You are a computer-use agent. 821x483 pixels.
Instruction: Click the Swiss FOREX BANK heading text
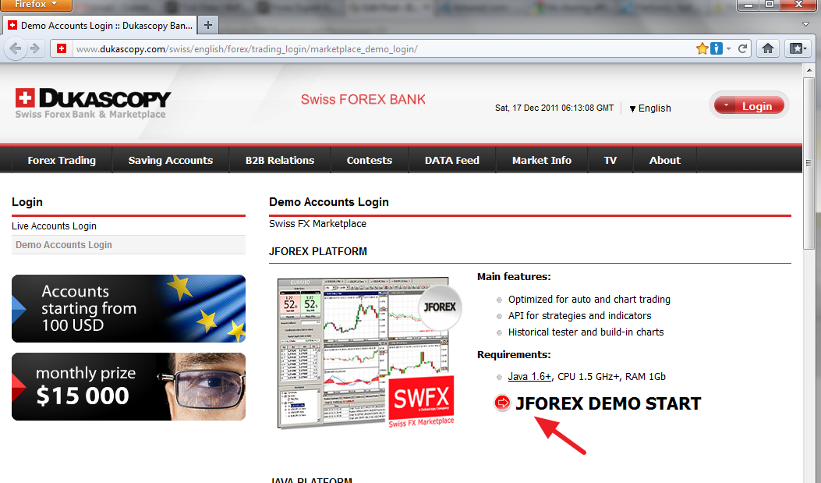click(363, 100)
